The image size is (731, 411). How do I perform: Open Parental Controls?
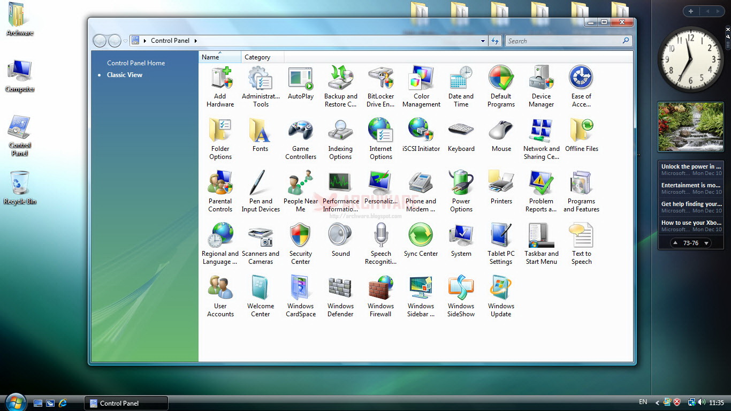(x=220, y=192)
